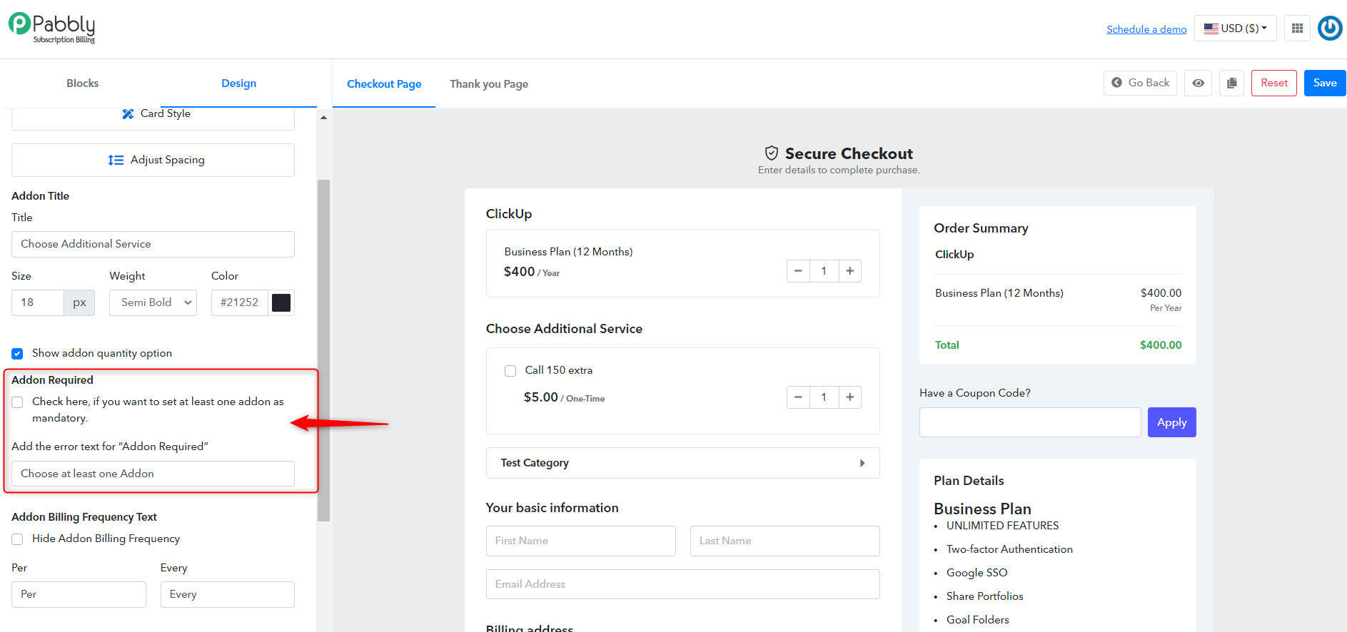Screen dimensions: 1347x632
Task: Click the Per text input field
Action: point(79,594)
